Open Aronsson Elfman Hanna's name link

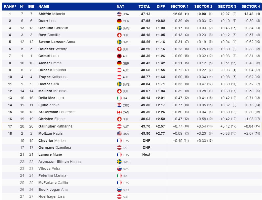click(x=59, y=162)
